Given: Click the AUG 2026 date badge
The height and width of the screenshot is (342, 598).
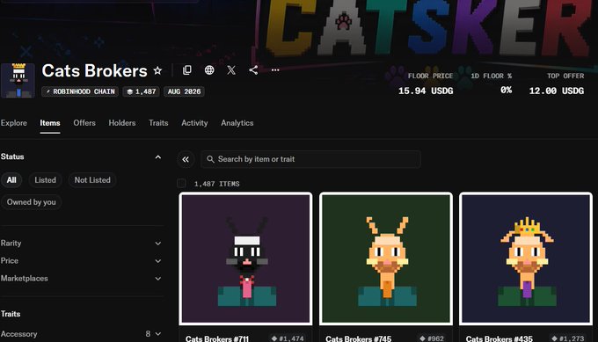Looking at the screenshot, I should coord(184,91).
